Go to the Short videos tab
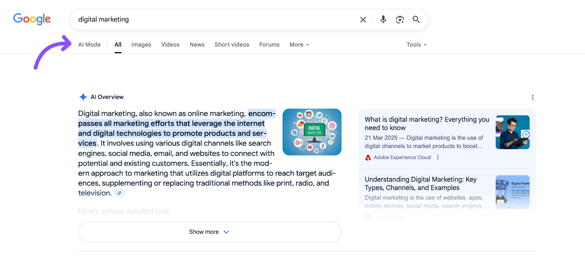The height and width of the screenshot is (261, 585). click(x=231, y=45)
